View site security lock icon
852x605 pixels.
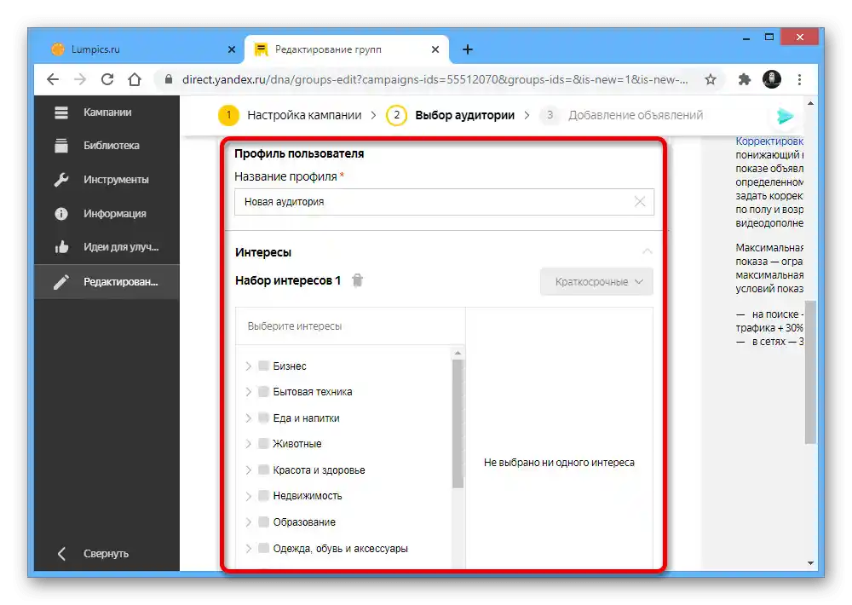pos(169,79)
